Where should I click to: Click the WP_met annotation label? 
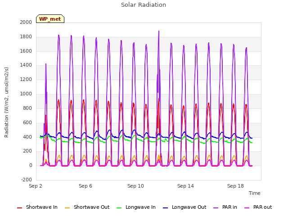(x=50, y=19)
